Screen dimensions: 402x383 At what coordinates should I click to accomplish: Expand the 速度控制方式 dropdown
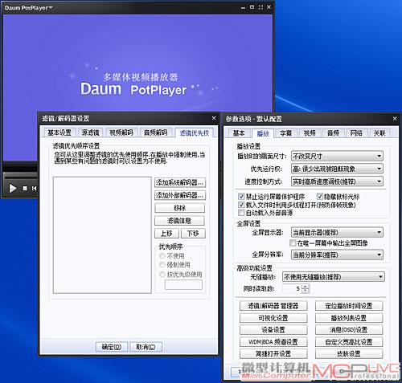[337, 181]
